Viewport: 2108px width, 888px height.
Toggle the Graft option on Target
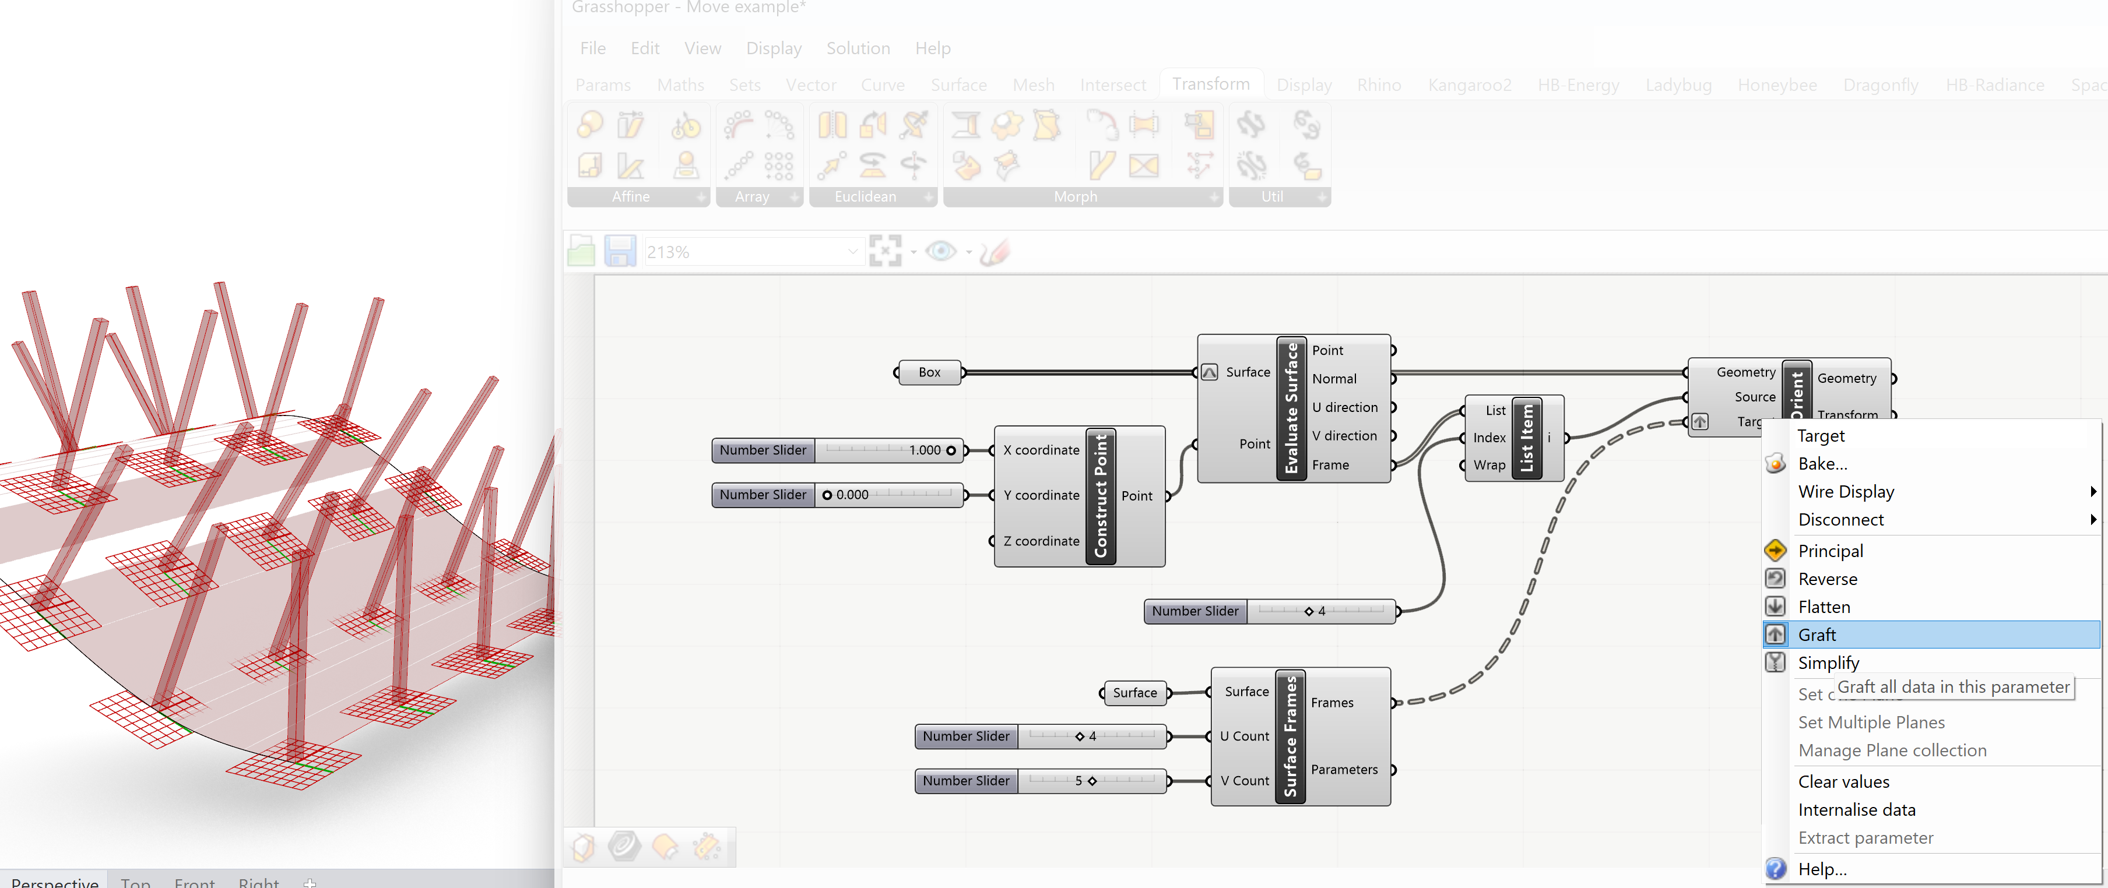tap(1817, 635)
